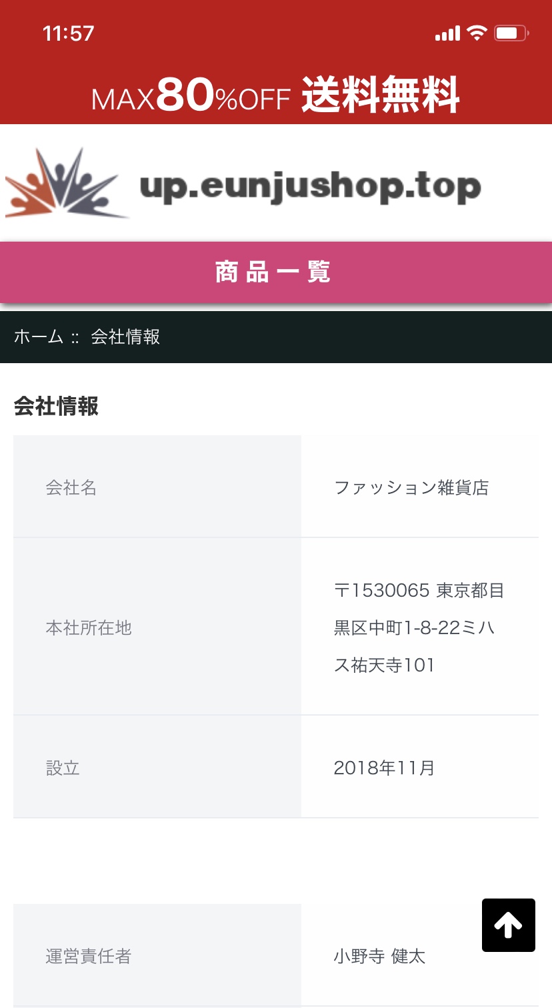Viewport: 552px width, 1008px height.
Task: Tap the 11:57 clock in status bar
Action: tap(68, 33)
